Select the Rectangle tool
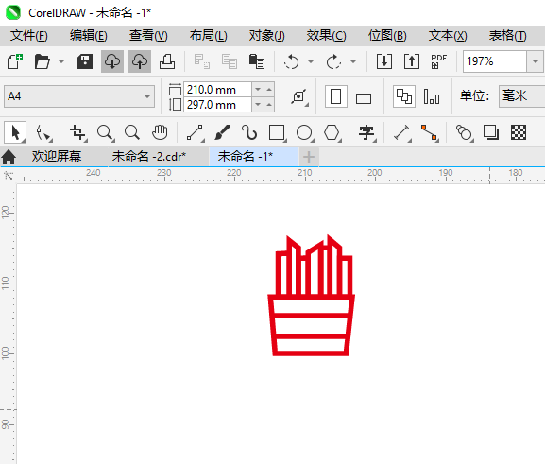Screen dimensions: 545x464 pos(278,133)
